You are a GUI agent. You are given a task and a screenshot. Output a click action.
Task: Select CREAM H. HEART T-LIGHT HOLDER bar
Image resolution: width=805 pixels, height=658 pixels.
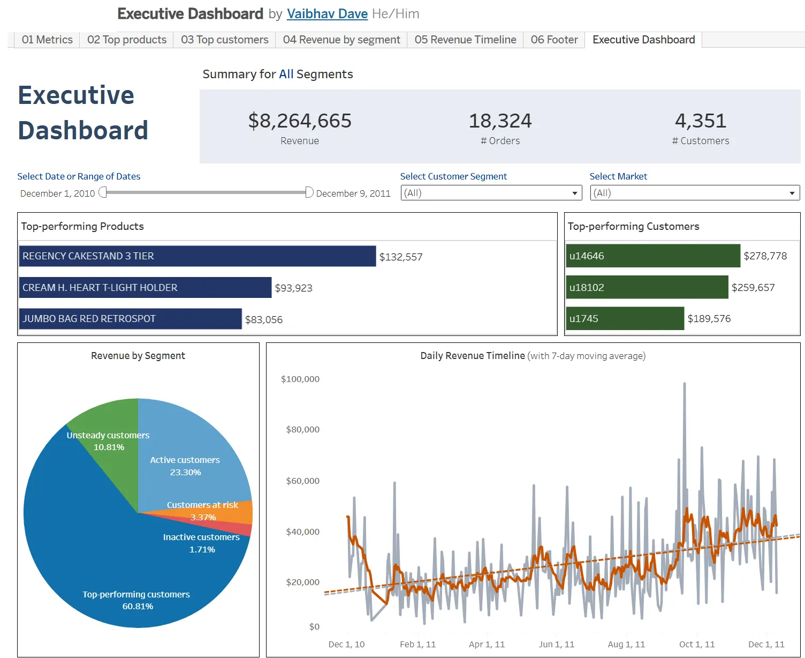tap(145, 288)
